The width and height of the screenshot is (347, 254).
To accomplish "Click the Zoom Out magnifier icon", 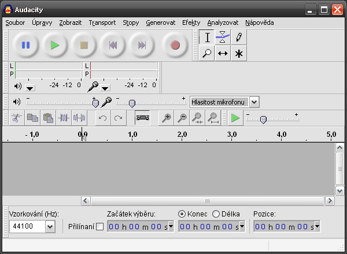I will (x=182, y=118).
